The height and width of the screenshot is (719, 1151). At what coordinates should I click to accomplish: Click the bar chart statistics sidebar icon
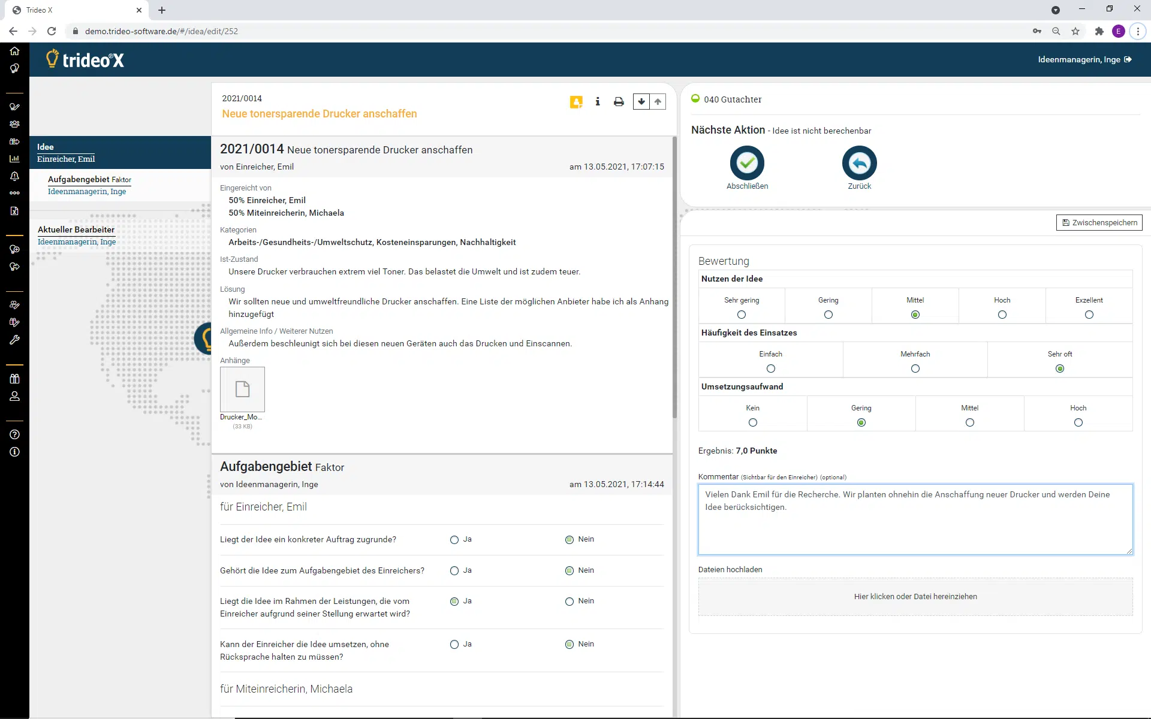point(14,159)
